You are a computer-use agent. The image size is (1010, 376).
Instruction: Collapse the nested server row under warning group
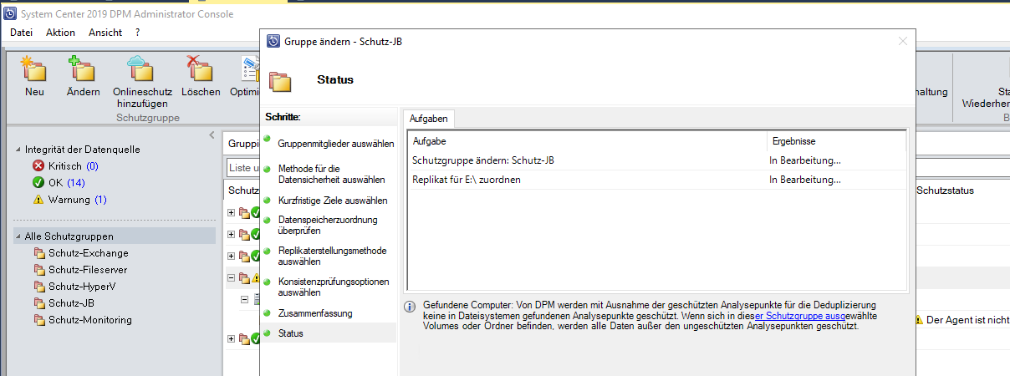tap(245, 299)
